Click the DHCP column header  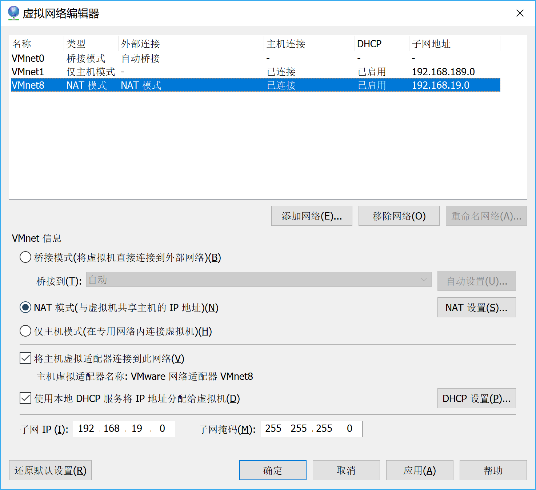tap(382, 44)
